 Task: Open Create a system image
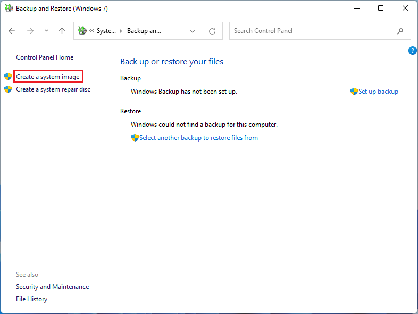tap(48, 77)
